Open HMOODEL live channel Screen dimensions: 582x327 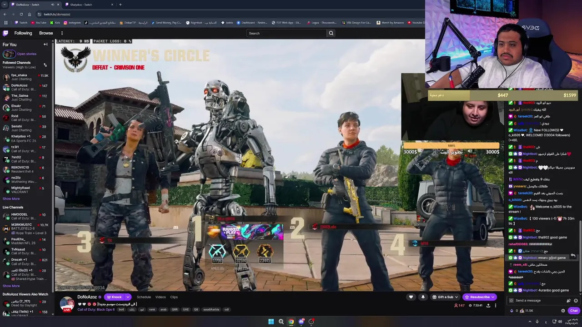click(x=27, y=216)
